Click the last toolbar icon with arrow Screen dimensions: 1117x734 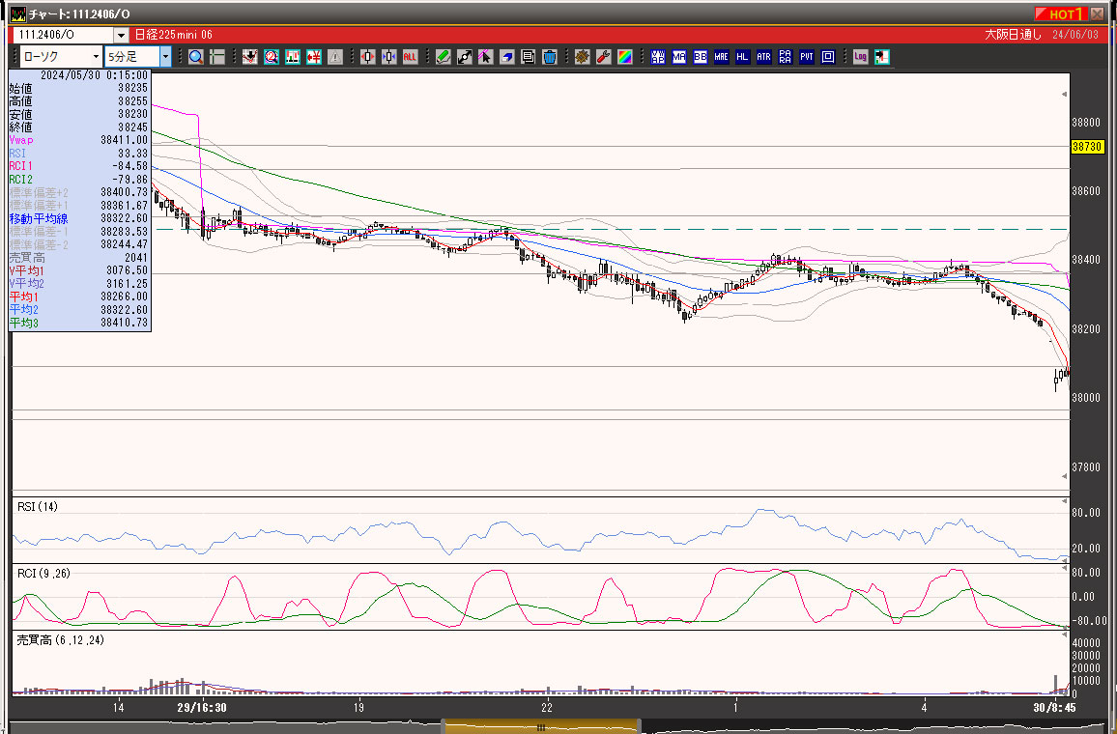coord(882,57)
